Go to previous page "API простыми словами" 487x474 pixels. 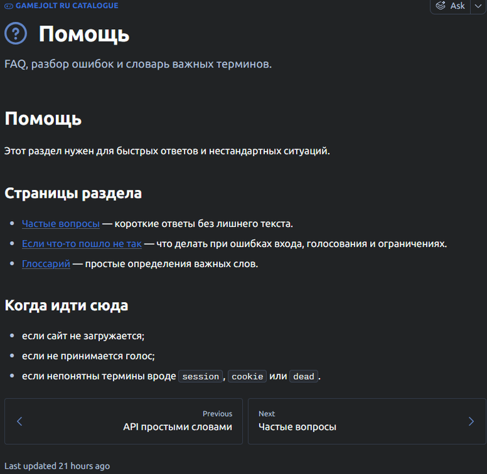pyautogui.click(x=123, y=421)
